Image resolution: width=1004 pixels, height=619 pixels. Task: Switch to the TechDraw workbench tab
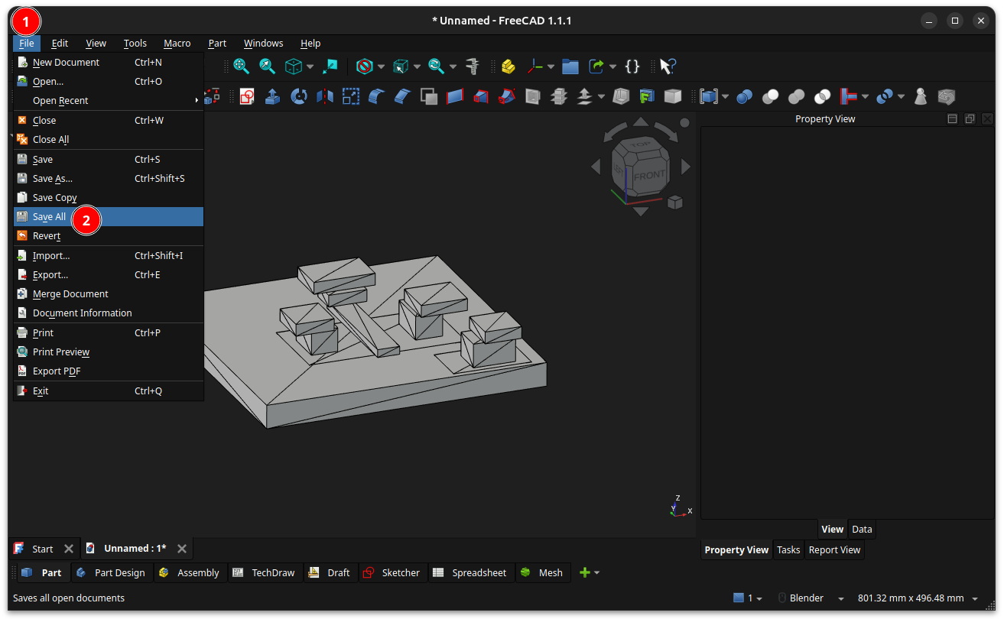tap(265, 573)
